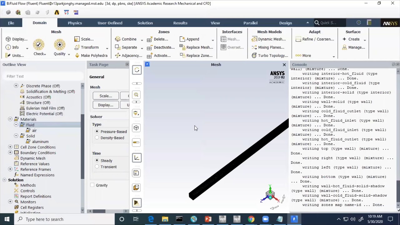The width and height of the screenshot is (400, 225).
Task: Expand the Monitors tree node
Action: coord(10,202)
